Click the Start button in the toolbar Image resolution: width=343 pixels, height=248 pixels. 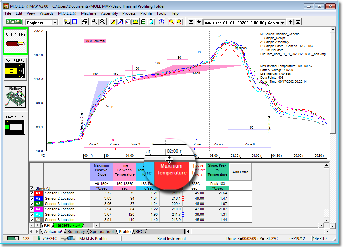pyautogui.click(x=13, y=22)
